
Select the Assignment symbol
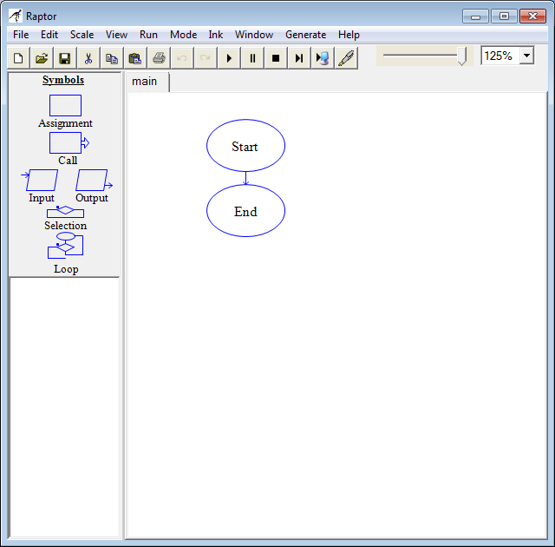66,106
